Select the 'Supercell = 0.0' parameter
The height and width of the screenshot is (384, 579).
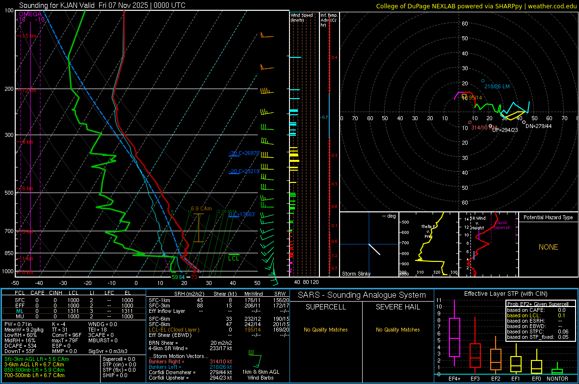[x=119, y=359]
